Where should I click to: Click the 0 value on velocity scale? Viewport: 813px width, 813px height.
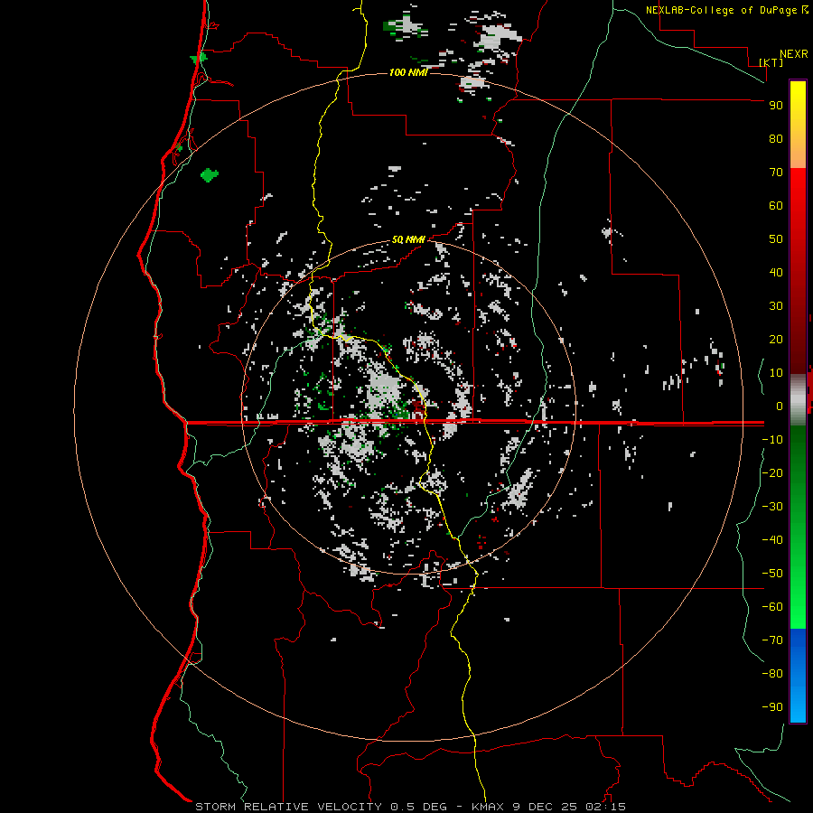[x=780, y=406]
